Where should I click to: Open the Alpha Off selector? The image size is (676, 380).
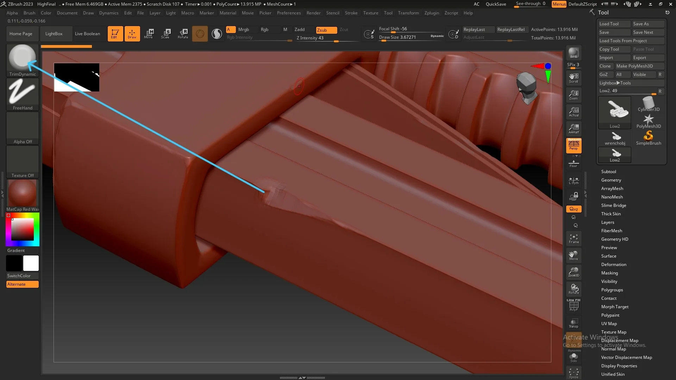click(23, 128)
